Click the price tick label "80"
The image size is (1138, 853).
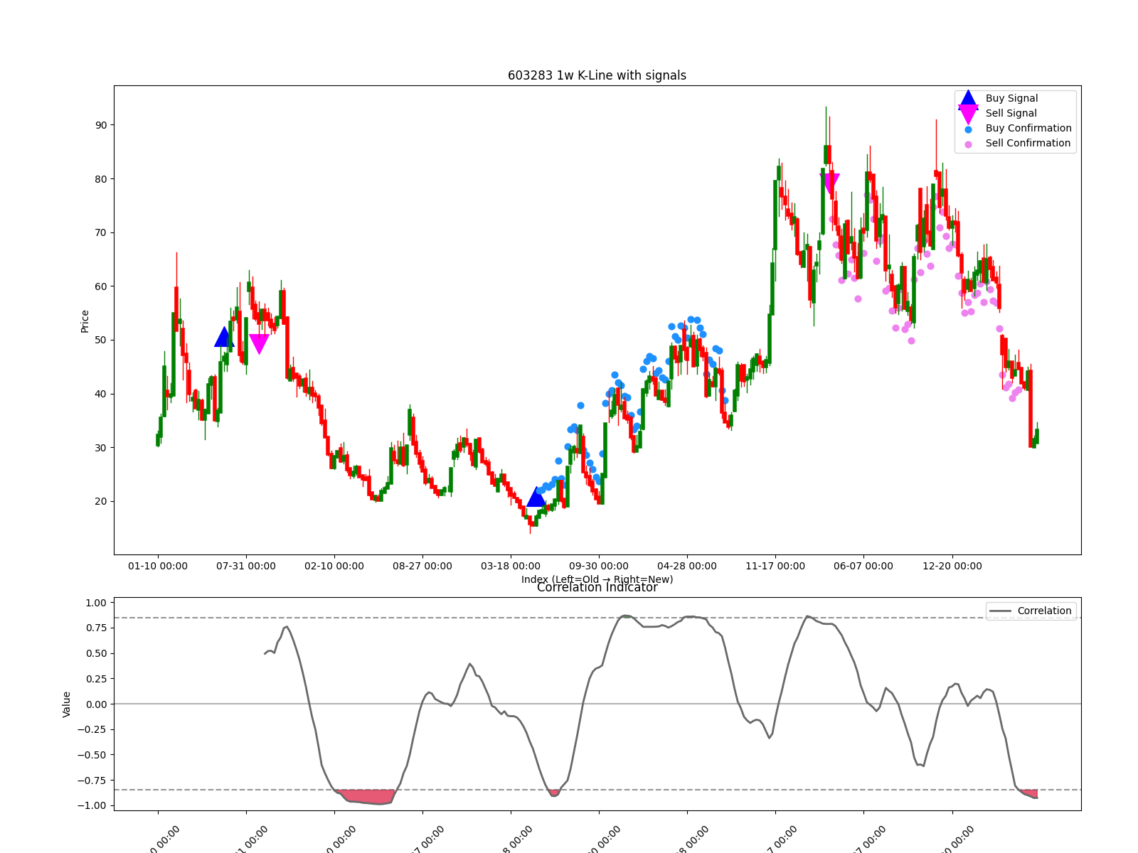[101, 179]
